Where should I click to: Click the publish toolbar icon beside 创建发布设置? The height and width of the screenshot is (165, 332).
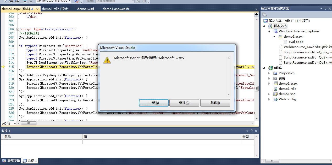(x=139, y=1)
